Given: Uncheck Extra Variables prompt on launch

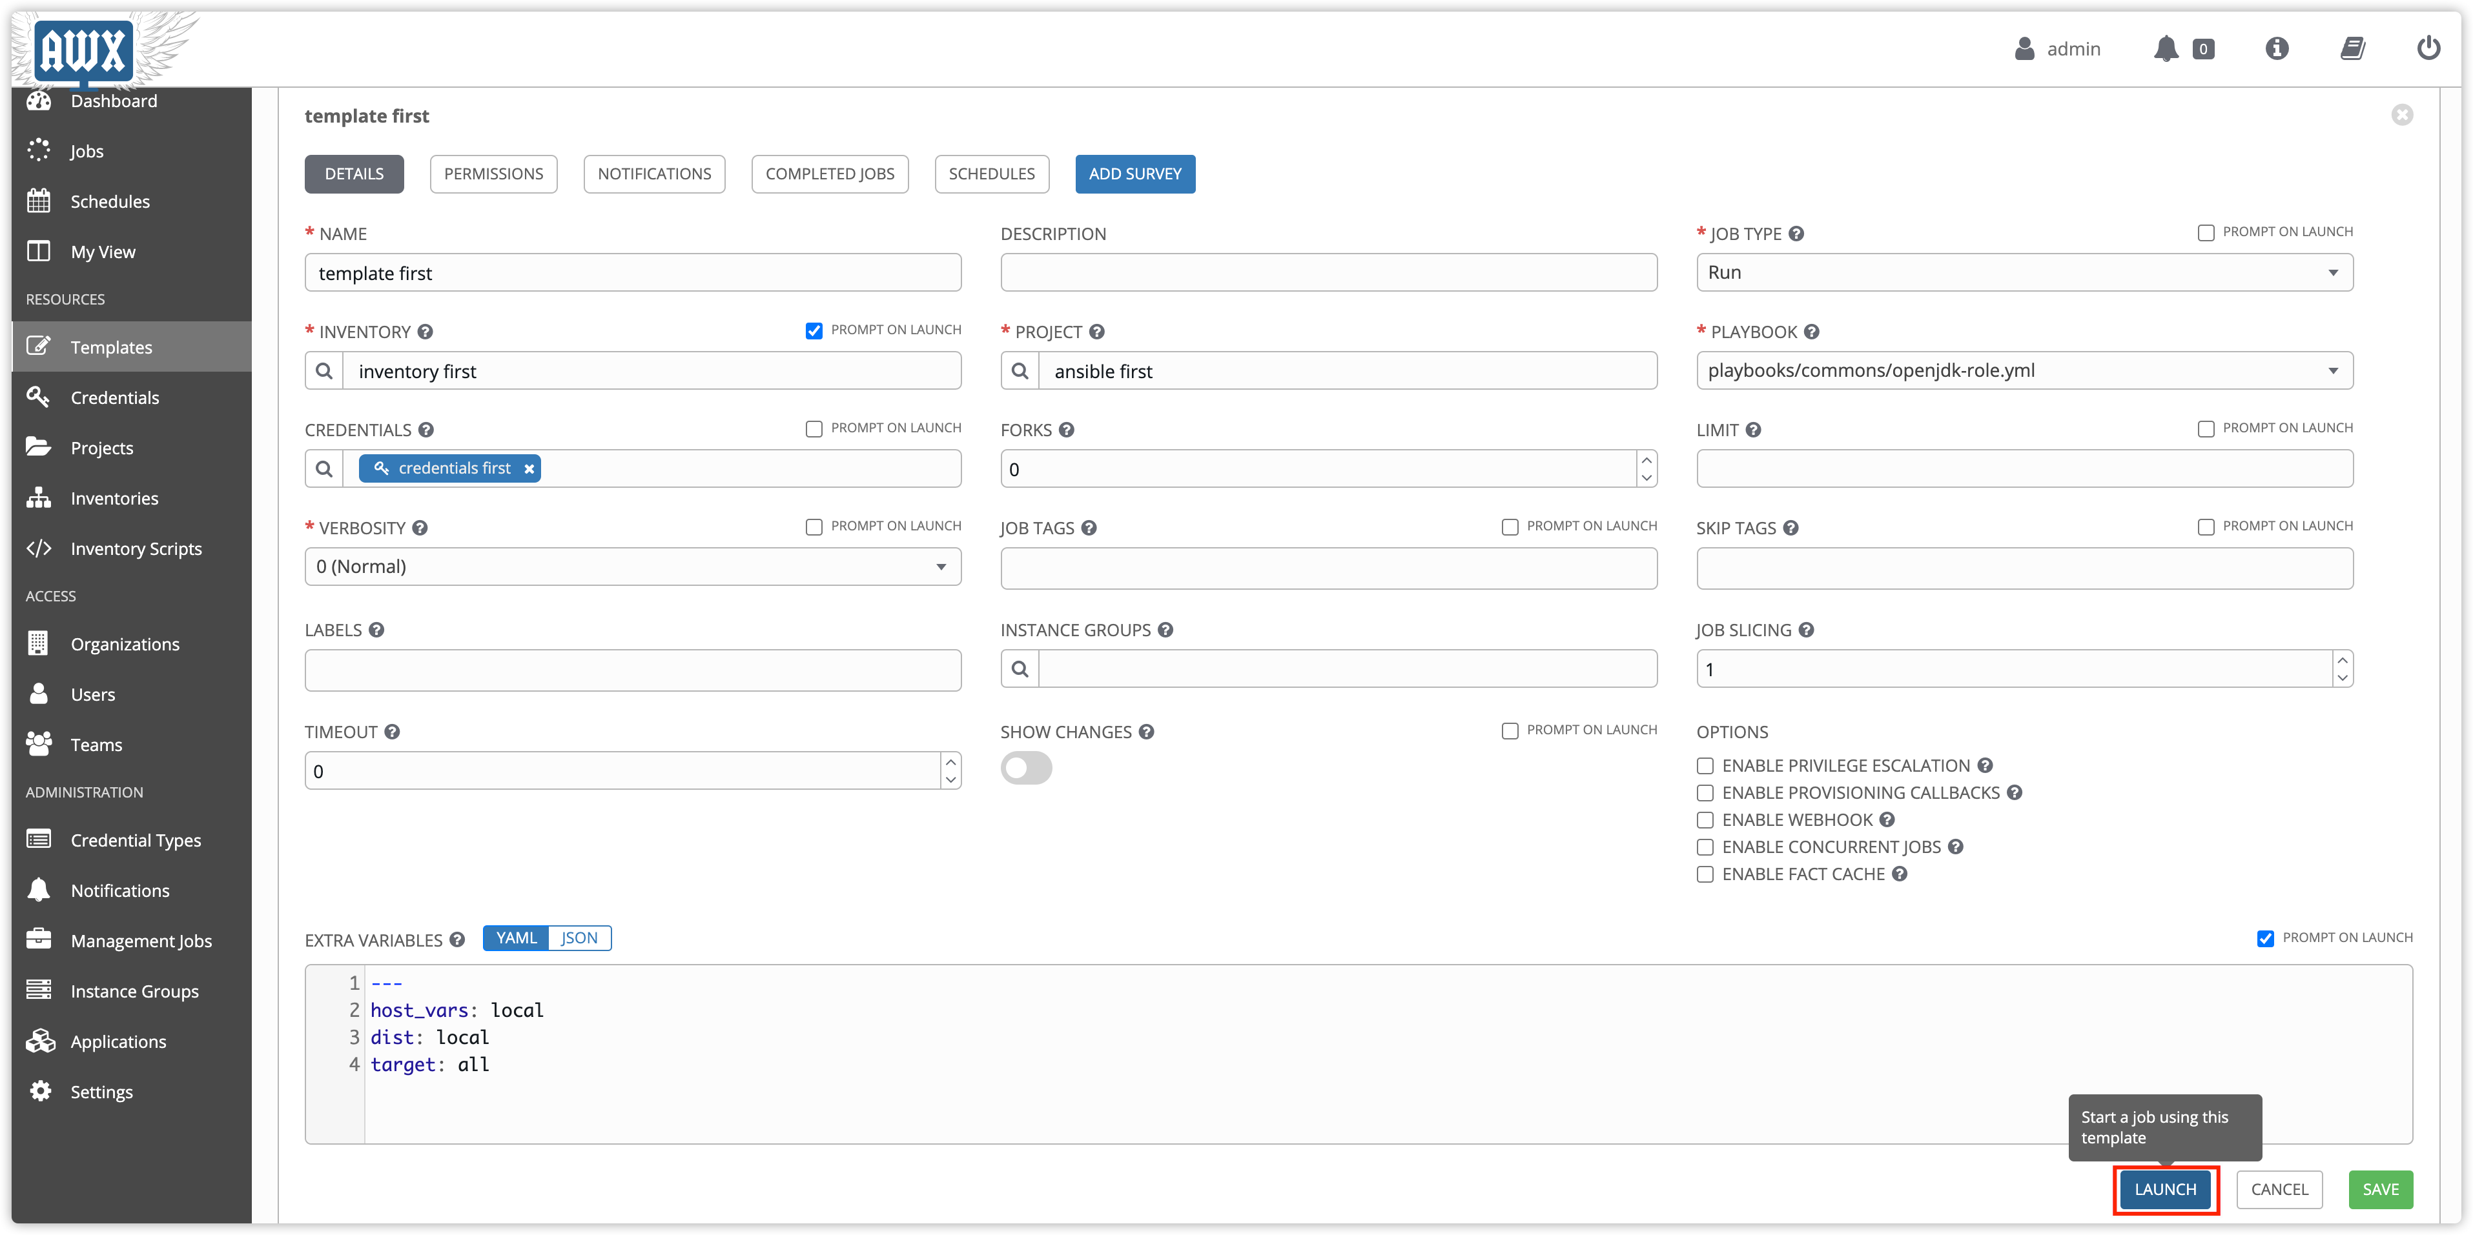Looking at the screenshot, I should click(x=2266, y=938).
